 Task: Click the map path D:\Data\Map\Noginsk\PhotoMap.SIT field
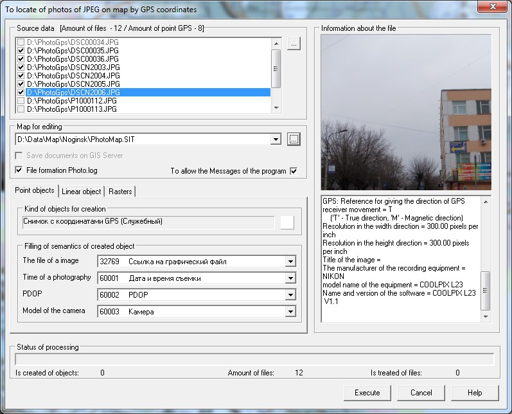click(x=143, y=139)
